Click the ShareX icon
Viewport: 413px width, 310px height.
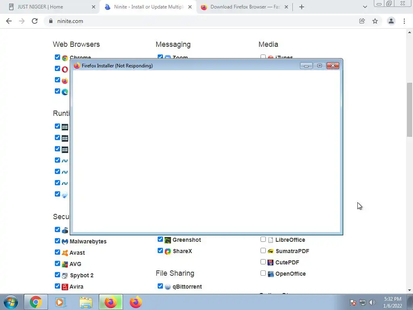click(x=167, y=251)
